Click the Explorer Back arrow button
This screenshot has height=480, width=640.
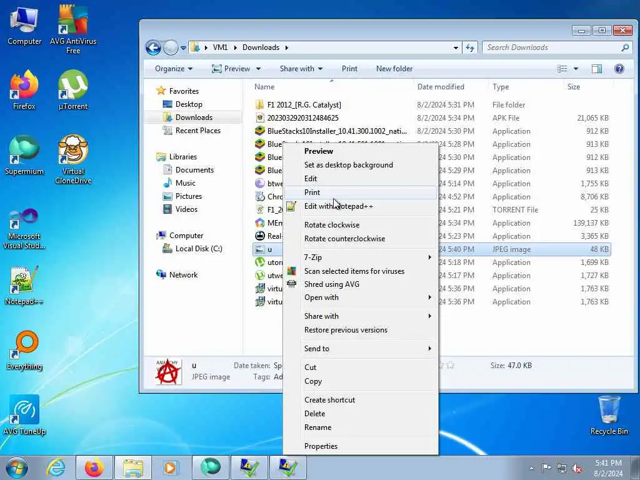tap(153, 47)
